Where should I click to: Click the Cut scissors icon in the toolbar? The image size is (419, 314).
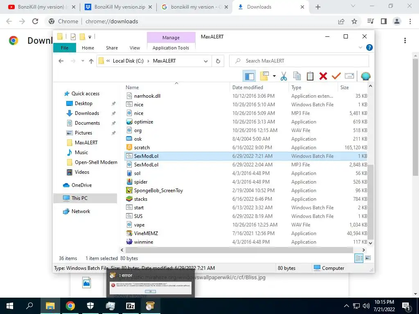click(284, 76)
